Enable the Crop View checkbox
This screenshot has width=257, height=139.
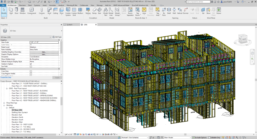(x=31, y=71)
